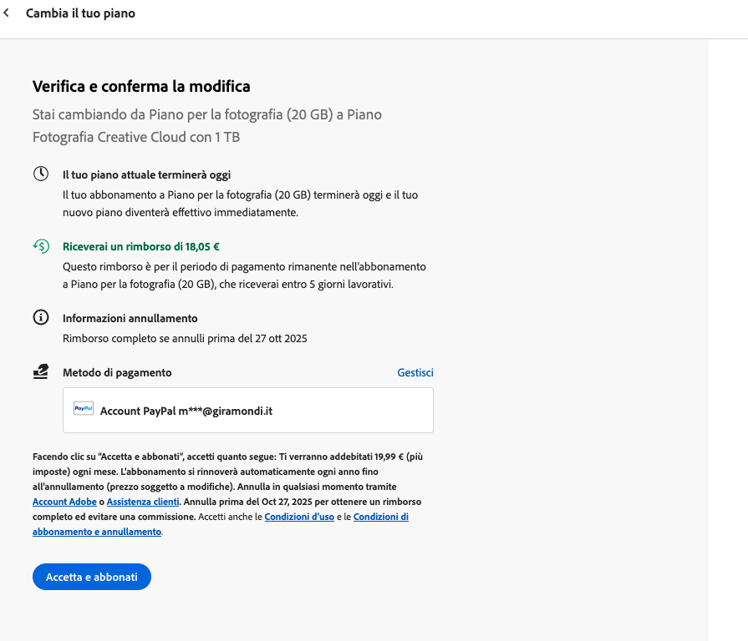
Task: Click the payment method card icon
Action: 41,372
